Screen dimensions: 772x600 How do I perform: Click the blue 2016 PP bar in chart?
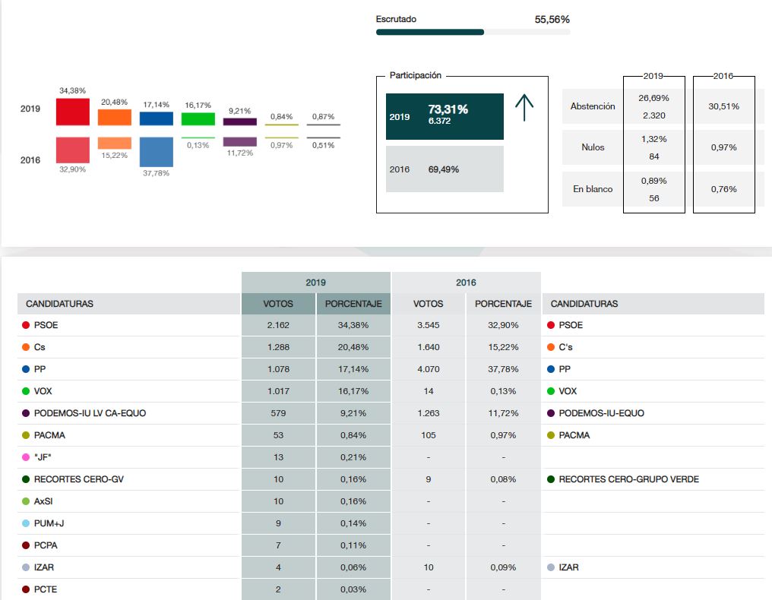(157, 151)
